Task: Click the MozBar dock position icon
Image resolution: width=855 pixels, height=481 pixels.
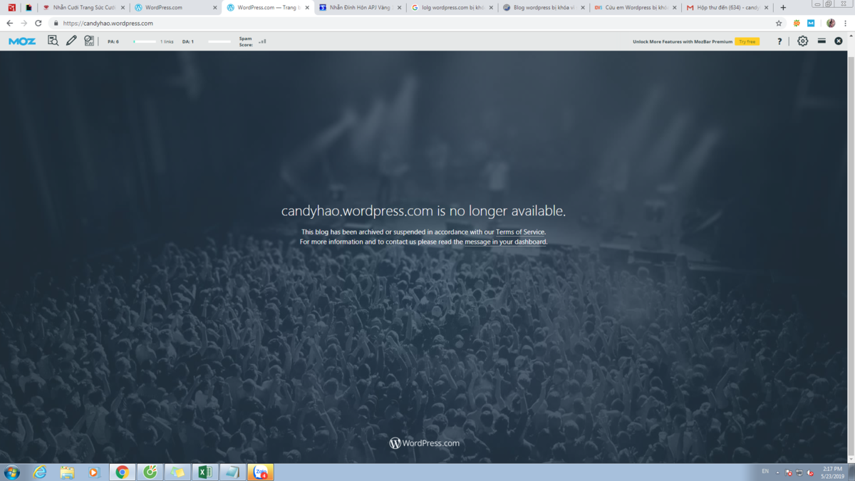Action: 822,41
